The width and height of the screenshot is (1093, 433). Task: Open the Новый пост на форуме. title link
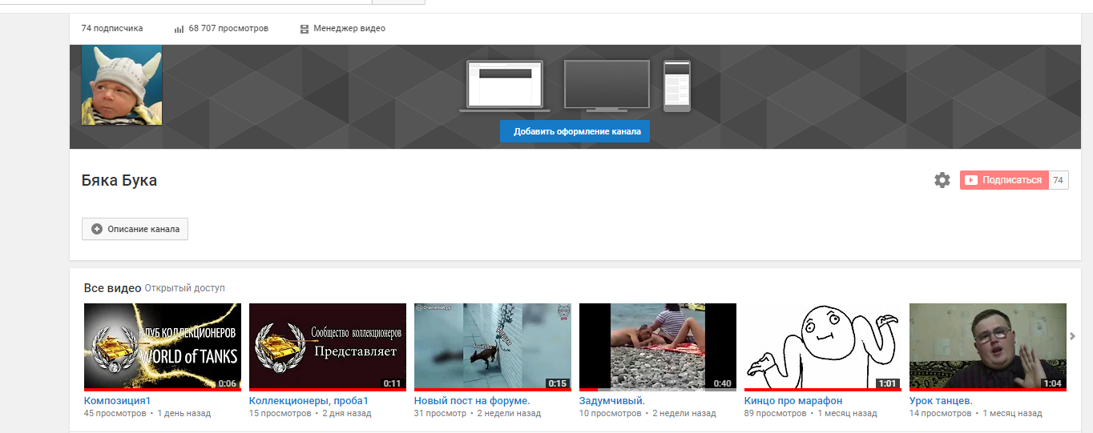pos(472,401)
